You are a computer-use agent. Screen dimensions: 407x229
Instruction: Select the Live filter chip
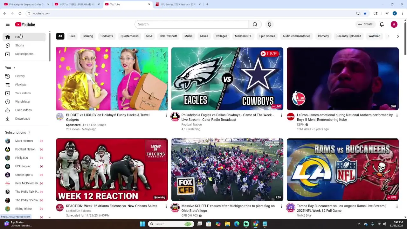click(x=72, y=36)
